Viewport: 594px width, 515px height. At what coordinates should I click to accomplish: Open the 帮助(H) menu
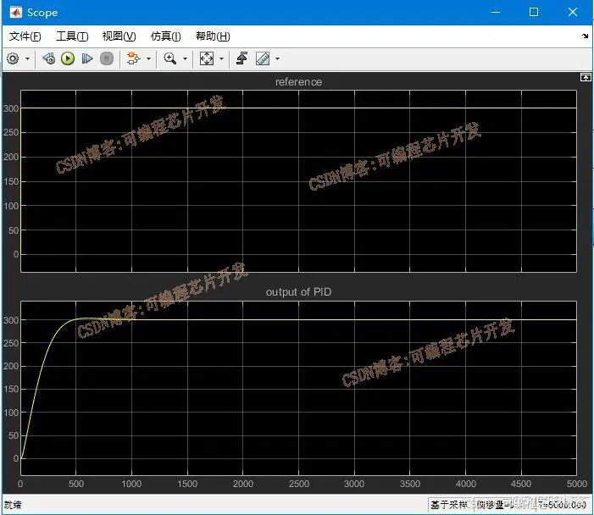pos(213,36)
